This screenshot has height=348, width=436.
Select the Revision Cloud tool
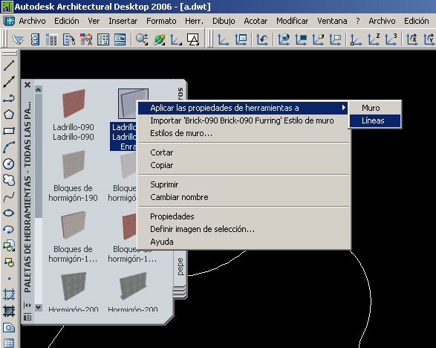pyautogui.click(x=9, y=180)
